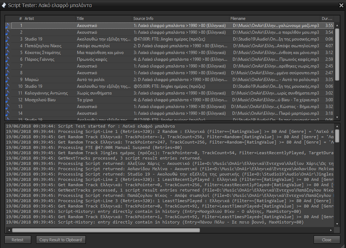This screenshot has height=248, width=346.
Task: Click the log horizontal scrollbar thumb
Action: (x=106, y=230)
